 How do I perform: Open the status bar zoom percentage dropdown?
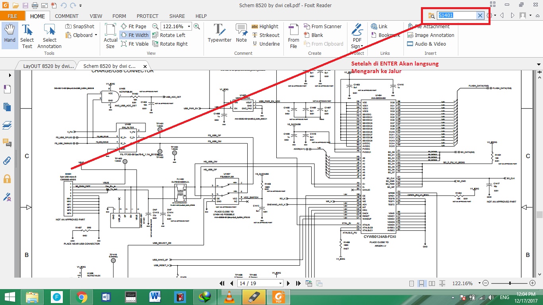pyautogui.click(x=480, y=283)
